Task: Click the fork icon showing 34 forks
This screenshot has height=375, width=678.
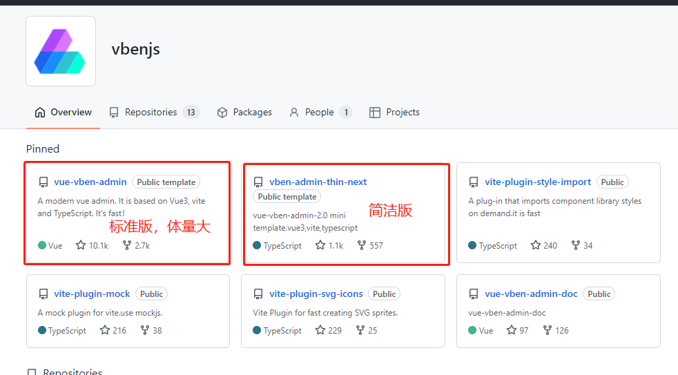Action: tap(576, 245)
